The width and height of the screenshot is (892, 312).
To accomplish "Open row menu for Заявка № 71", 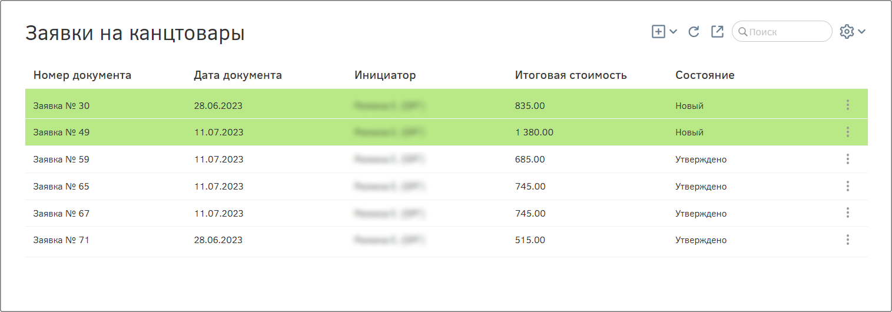I will tap(848, 240).
